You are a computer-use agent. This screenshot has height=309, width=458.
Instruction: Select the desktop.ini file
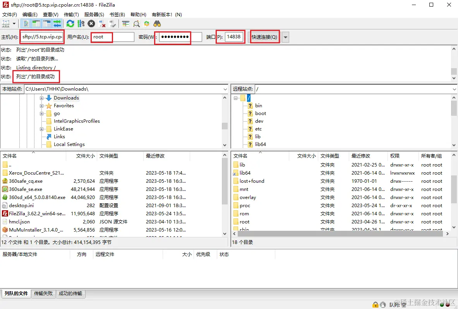pos(21,206)
